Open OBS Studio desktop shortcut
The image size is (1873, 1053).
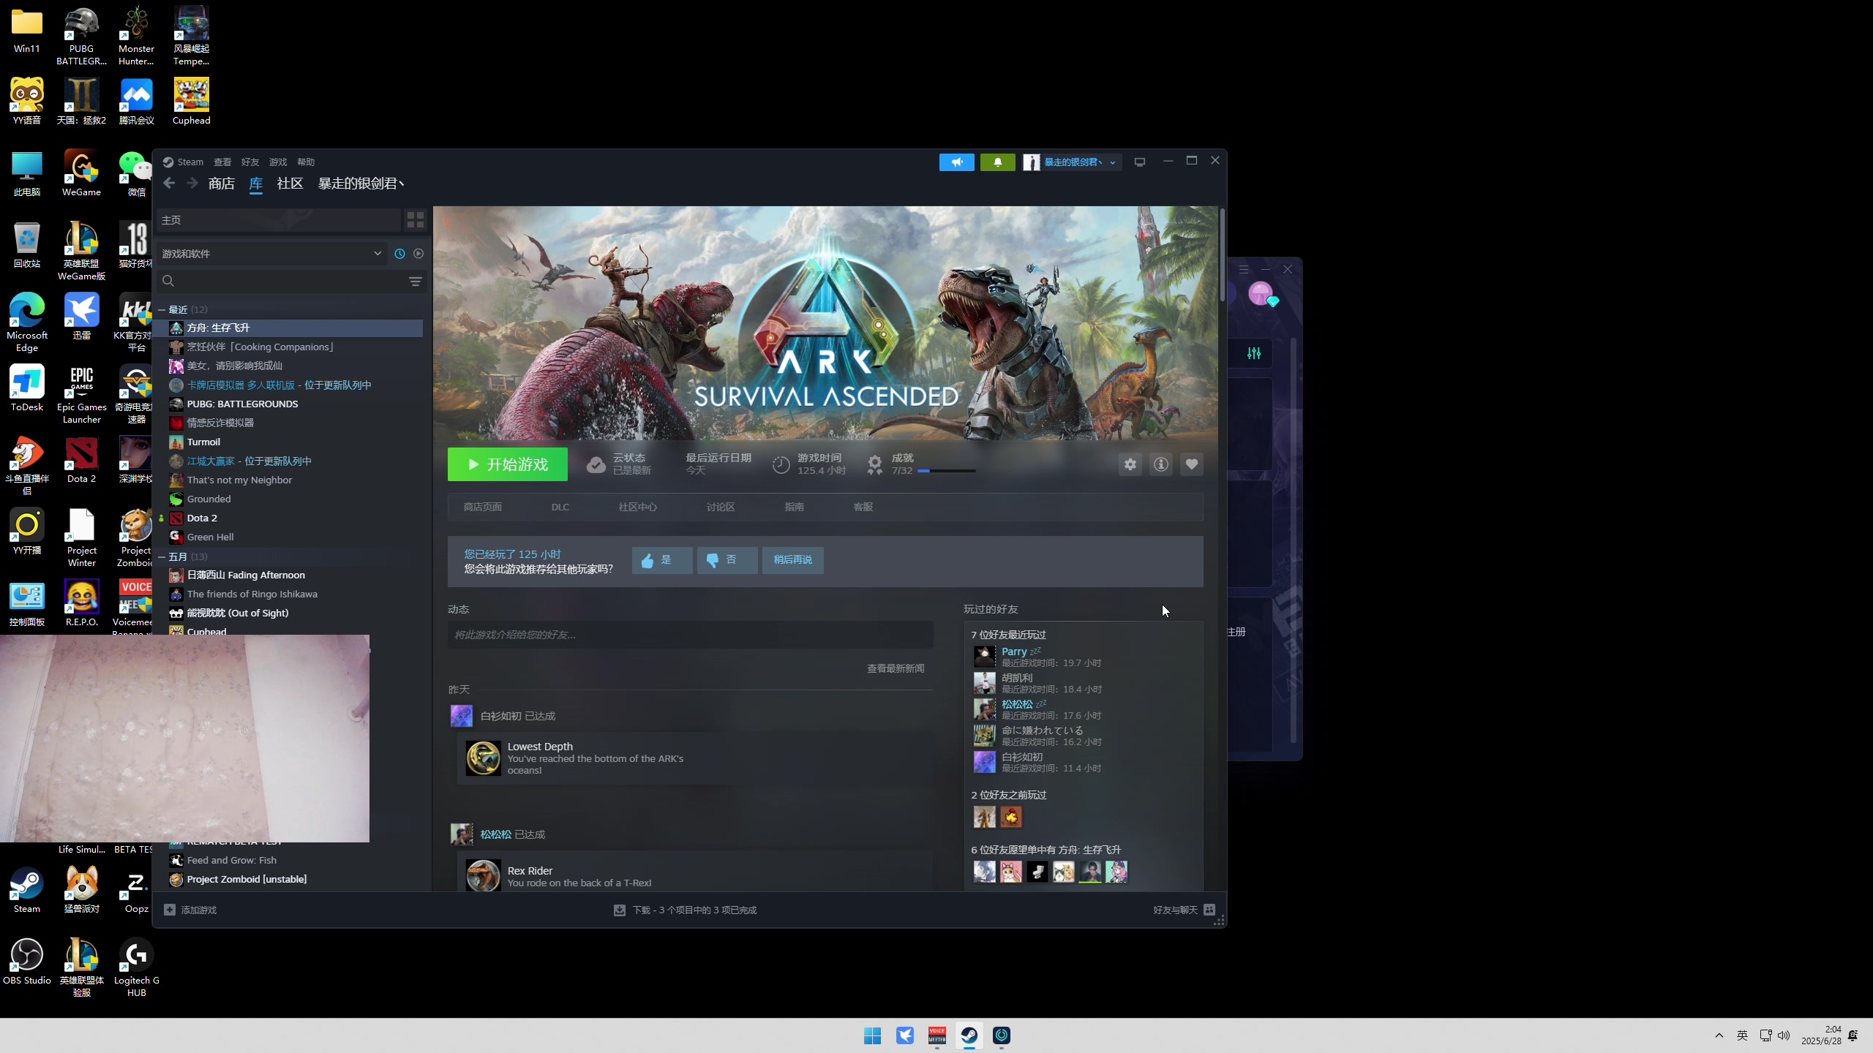pos(27,962)
